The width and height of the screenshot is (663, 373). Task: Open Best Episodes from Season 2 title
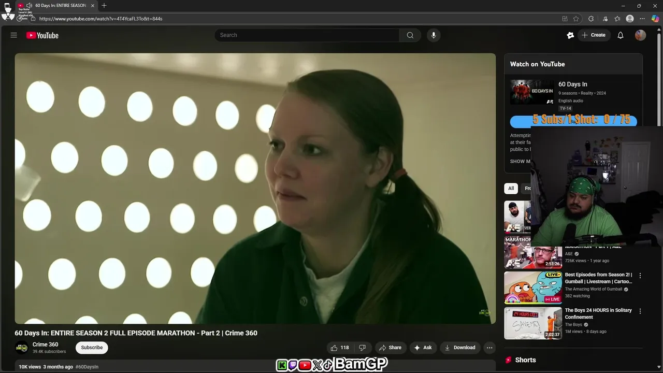[x=598, y=278]
